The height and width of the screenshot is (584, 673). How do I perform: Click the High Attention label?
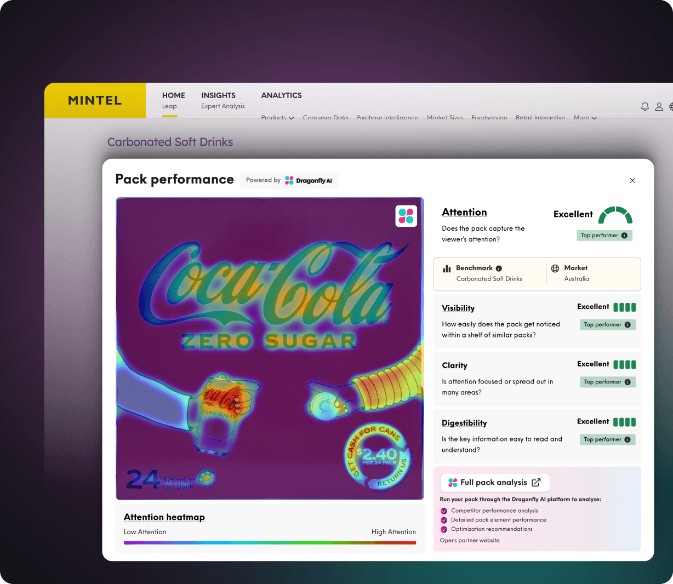coord(393,532)
